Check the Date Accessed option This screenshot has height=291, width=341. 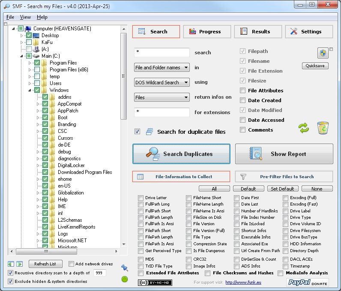tap(242, 120)
